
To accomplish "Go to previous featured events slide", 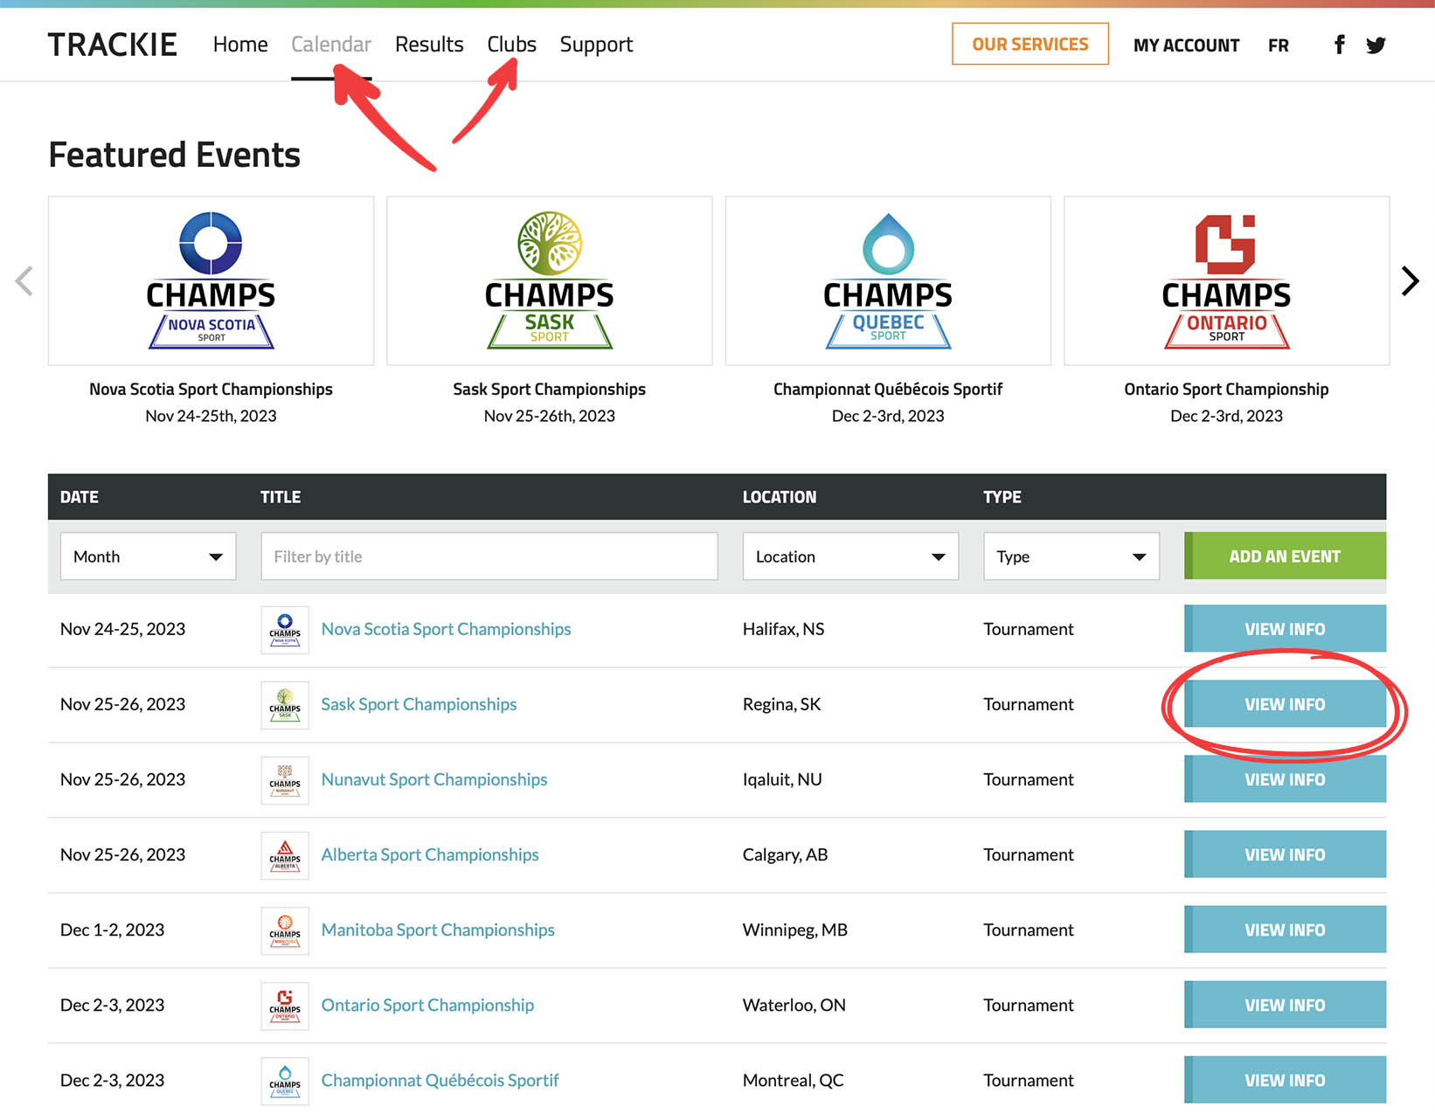I will pos(24,281).
